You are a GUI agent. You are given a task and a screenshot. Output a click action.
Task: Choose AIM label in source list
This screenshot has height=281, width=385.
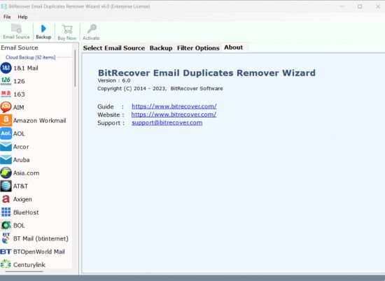19,108
